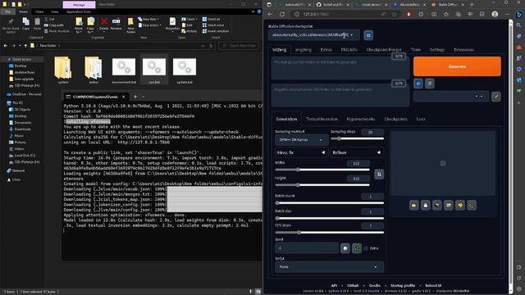Click the Github footer link

pos(353,286)
